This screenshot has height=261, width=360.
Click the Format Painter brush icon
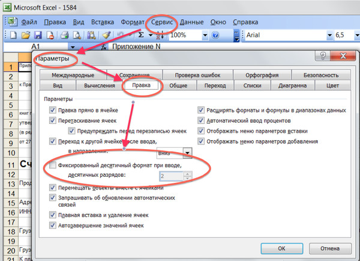pyautogui.click(x=106, y=35)
